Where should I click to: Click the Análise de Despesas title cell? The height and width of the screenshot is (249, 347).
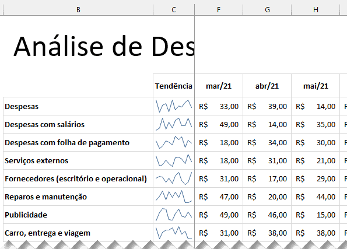[x=104, y=47]
